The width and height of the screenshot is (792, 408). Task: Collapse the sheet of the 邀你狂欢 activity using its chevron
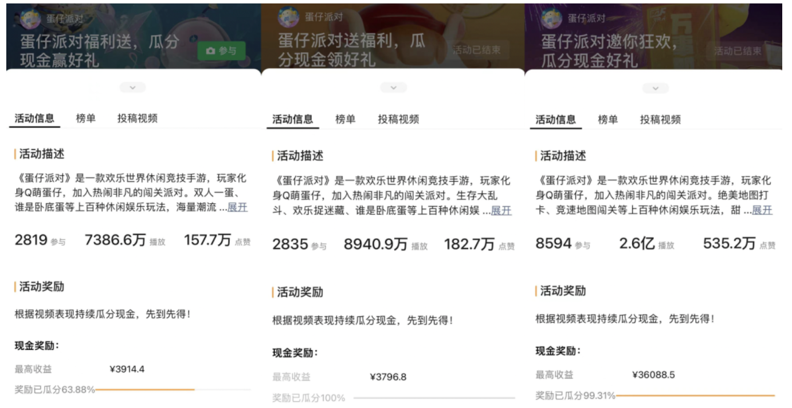[655, 88]
